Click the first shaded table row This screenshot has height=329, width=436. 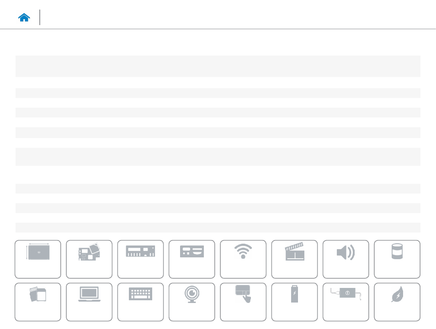(x=218, y=66)
